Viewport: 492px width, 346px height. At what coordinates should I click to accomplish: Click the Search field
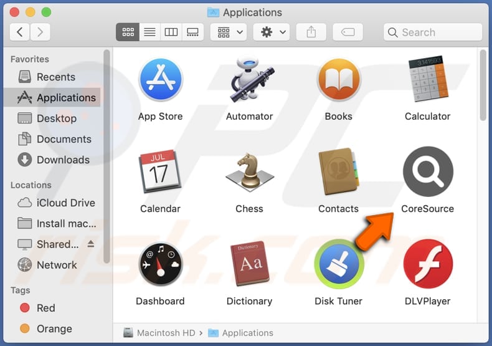coord(433,32)
